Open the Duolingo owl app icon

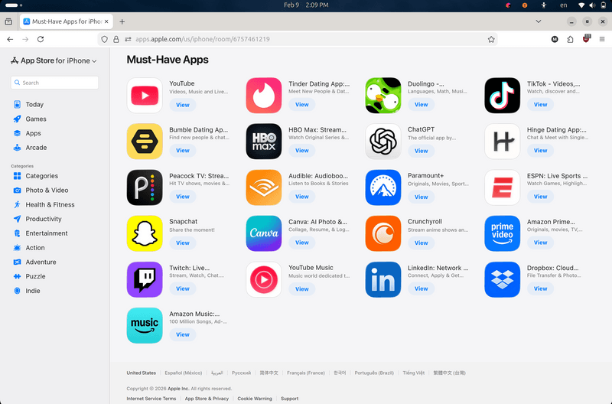click(x=383, y=95)
